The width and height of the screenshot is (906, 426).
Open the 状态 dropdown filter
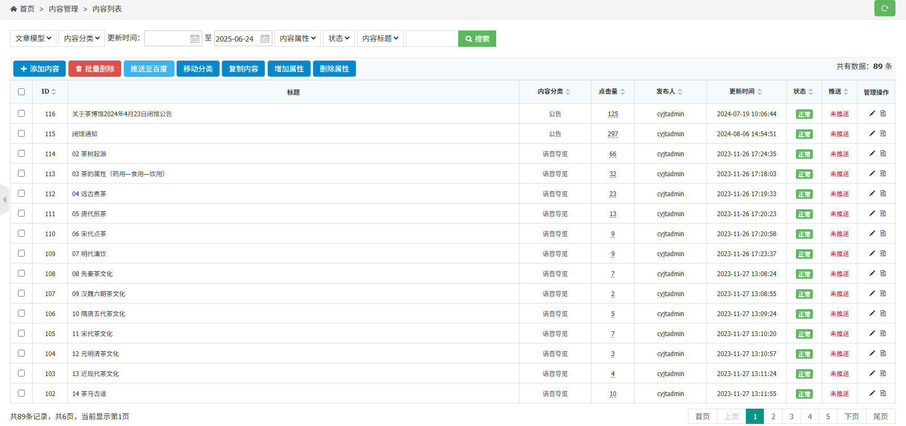pyautogui.click(x=339, y=38)
